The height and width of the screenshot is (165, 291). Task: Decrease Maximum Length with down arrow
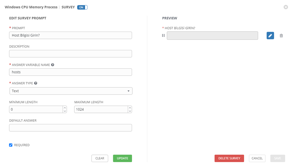coord(130,111)
